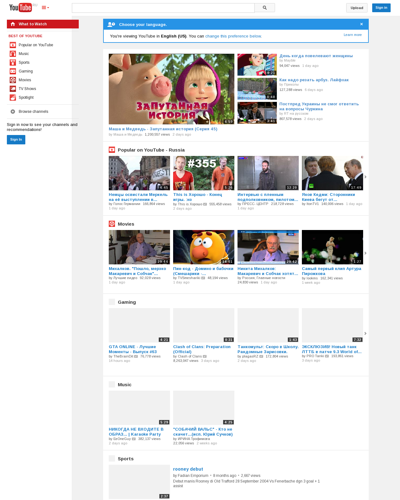Screen dimensions: 400x500
Task: Click the YouTube logo
Action: pos(21,7)
